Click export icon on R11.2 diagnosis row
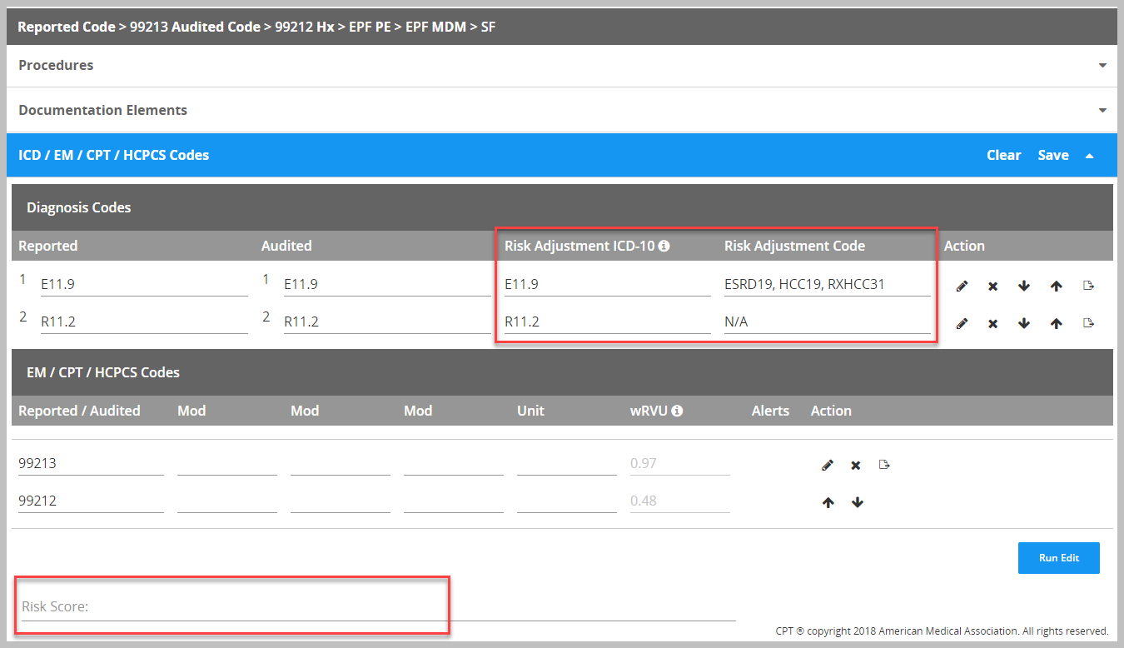This screenshot has width=1124, height=648. click(x=1088, y=323)
